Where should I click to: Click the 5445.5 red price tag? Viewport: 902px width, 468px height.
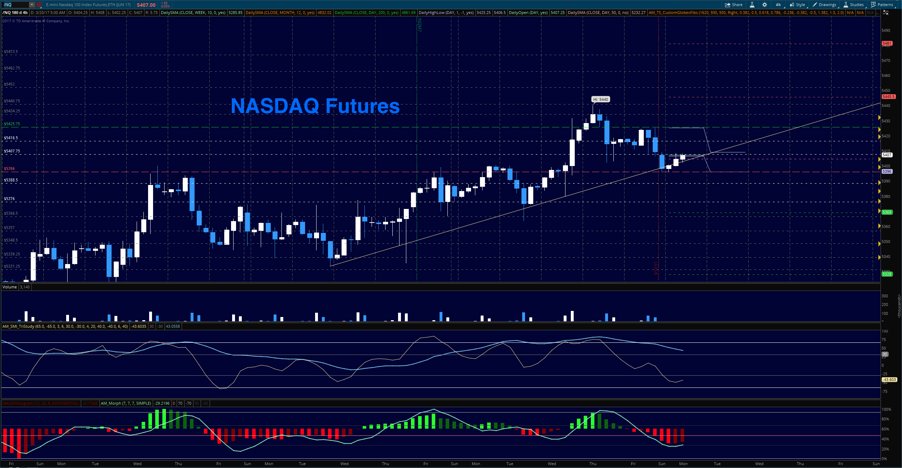click(888, 97)
